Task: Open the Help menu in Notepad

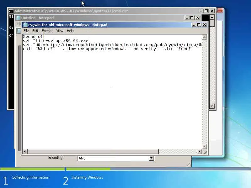Action: 70,31
